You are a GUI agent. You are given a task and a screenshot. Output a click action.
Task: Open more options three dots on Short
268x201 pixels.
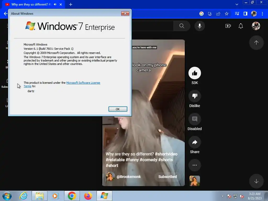pyautogui.click(x=195, y=165)
